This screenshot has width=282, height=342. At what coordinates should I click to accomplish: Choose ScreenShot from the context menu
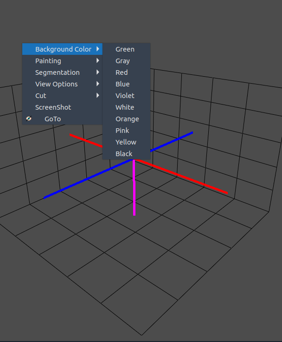click(x=62, y=107)
